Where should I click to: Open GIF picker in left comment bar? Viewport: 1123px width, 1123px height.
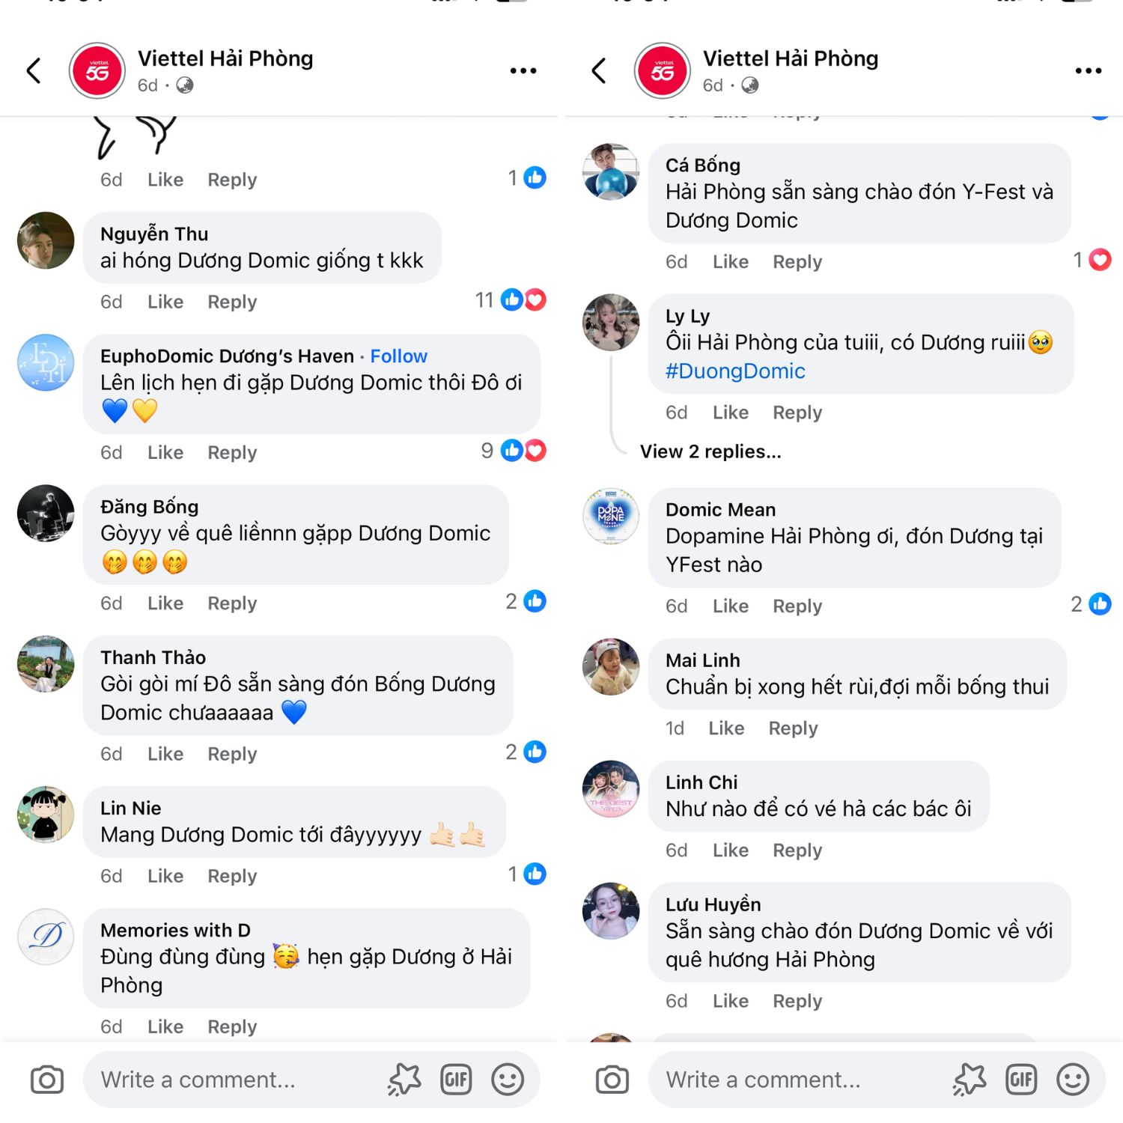click(x=456, y=1080)
